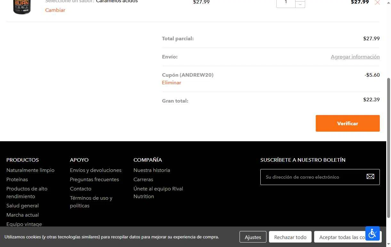Open Únete al equipo Rival Nutrition link
Screen dimensions: 391x247
click(x=158, y=193)
